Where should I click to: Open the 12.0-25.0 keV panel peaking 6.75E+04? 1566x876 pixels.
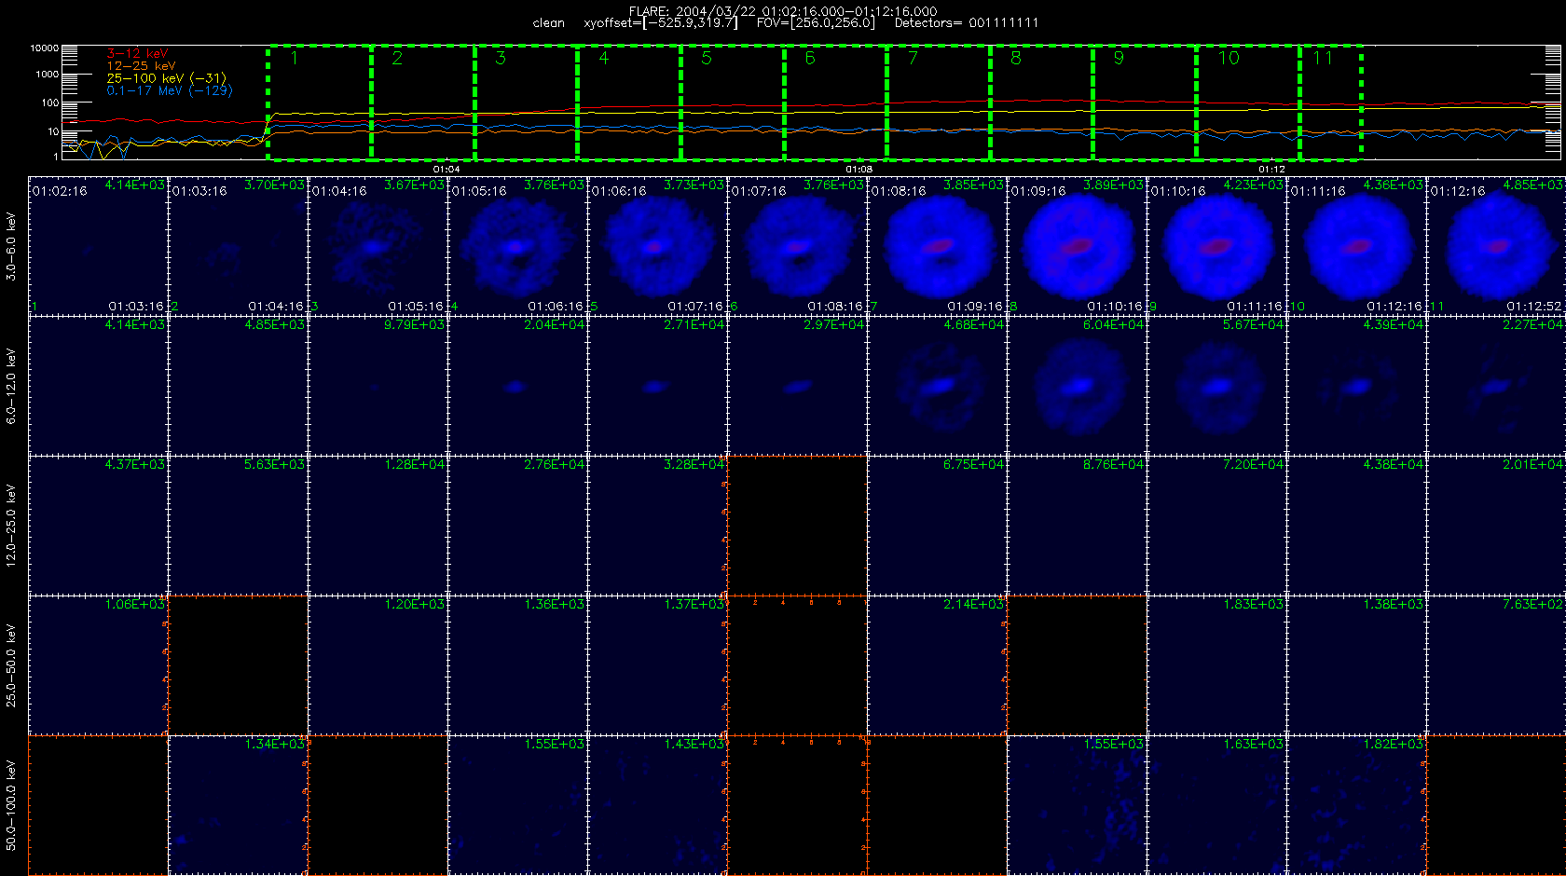[937, 526]
